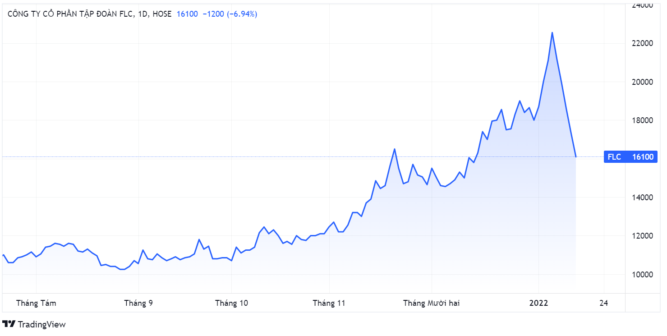Viewport: 667px width, 336px height.
Task: Select the Tháng 9 date label
Action: tap(138, 303)
